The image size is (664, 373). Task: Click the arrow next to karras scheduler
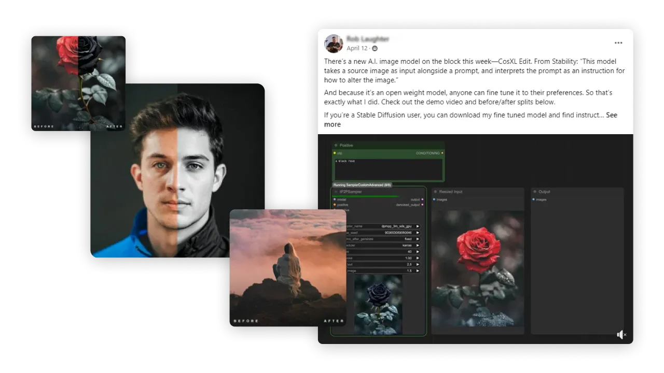click(x=418, y=246)
